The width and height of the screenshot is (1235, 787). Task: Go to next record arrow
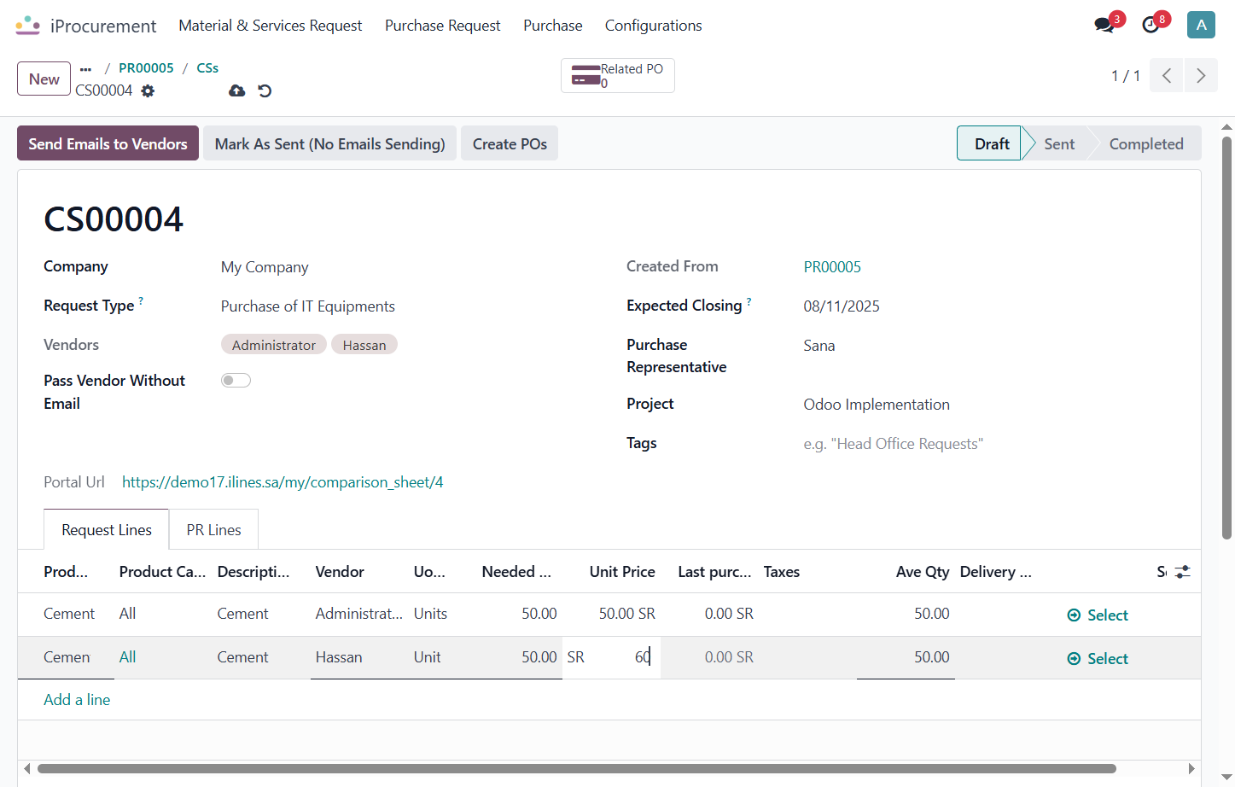(1201, 75)
